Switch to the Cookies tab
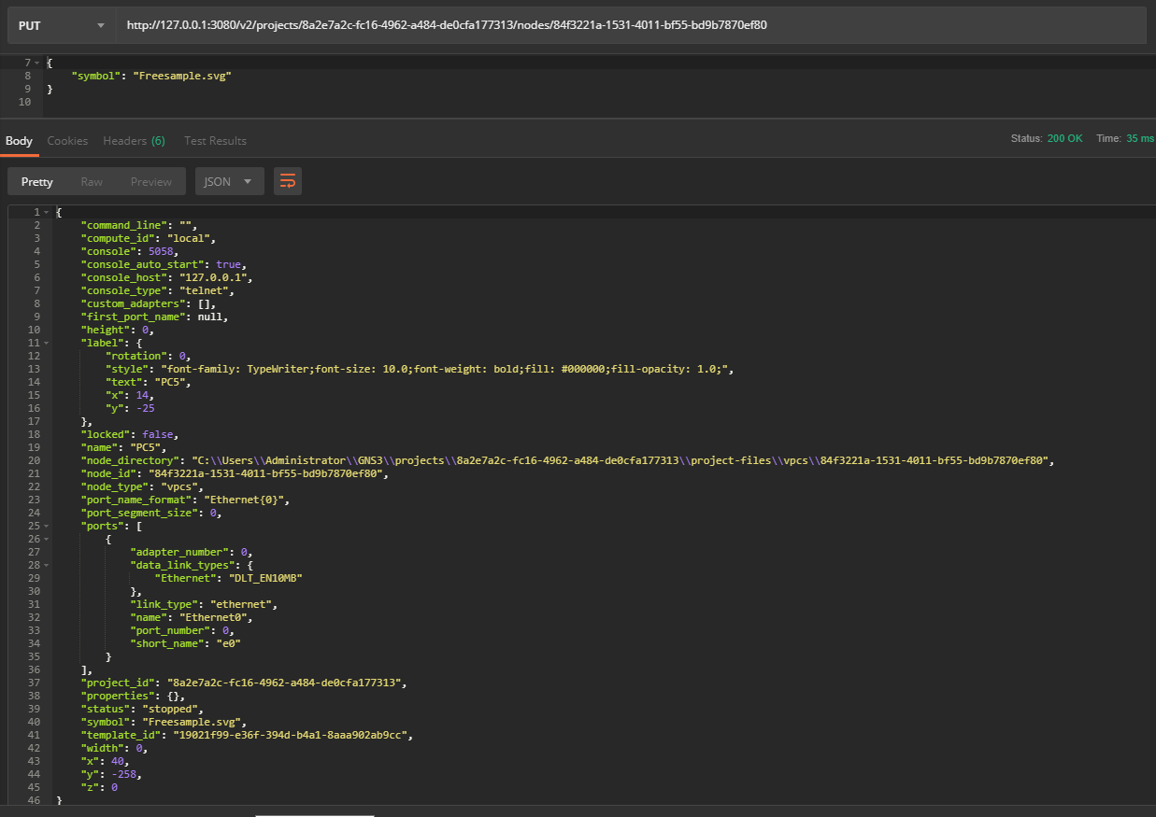This screenshot has width=1156, height=817. 67,140
